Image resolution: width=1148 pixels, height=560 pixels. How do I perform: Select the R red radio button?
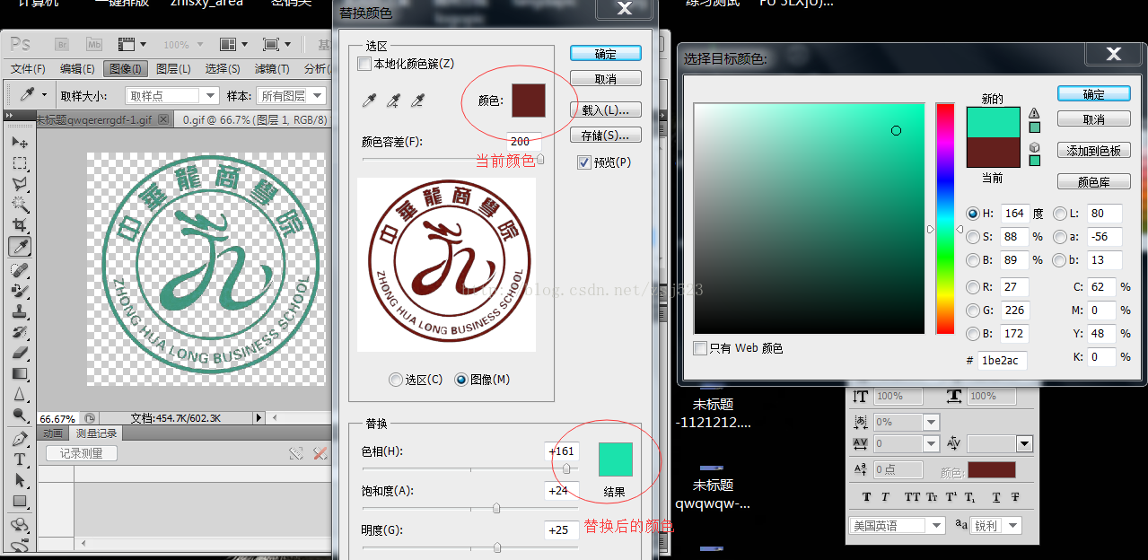pos(973,287)
